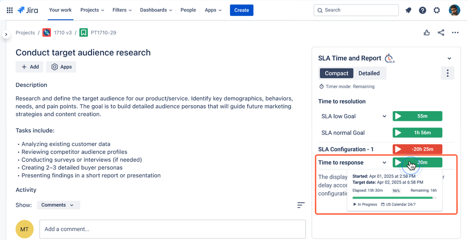Image resolution: width=467 pixels, height=240 pixels.
Task: Collapse the SLA Time and Report panel
Action: [x=449, y=58]
